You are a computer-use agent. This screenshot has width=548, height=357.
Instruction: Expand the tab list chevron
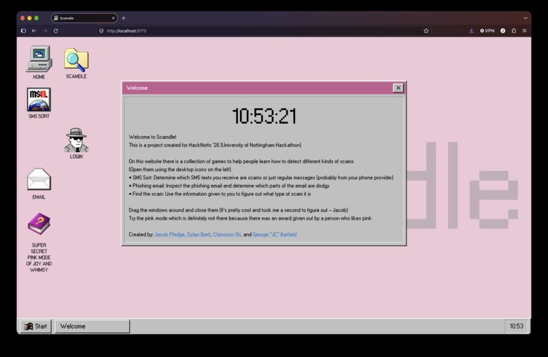click(526, 18)
